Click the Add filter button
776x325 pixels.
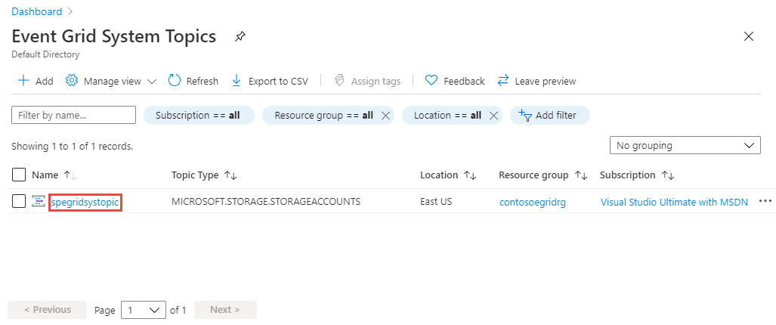550,115
